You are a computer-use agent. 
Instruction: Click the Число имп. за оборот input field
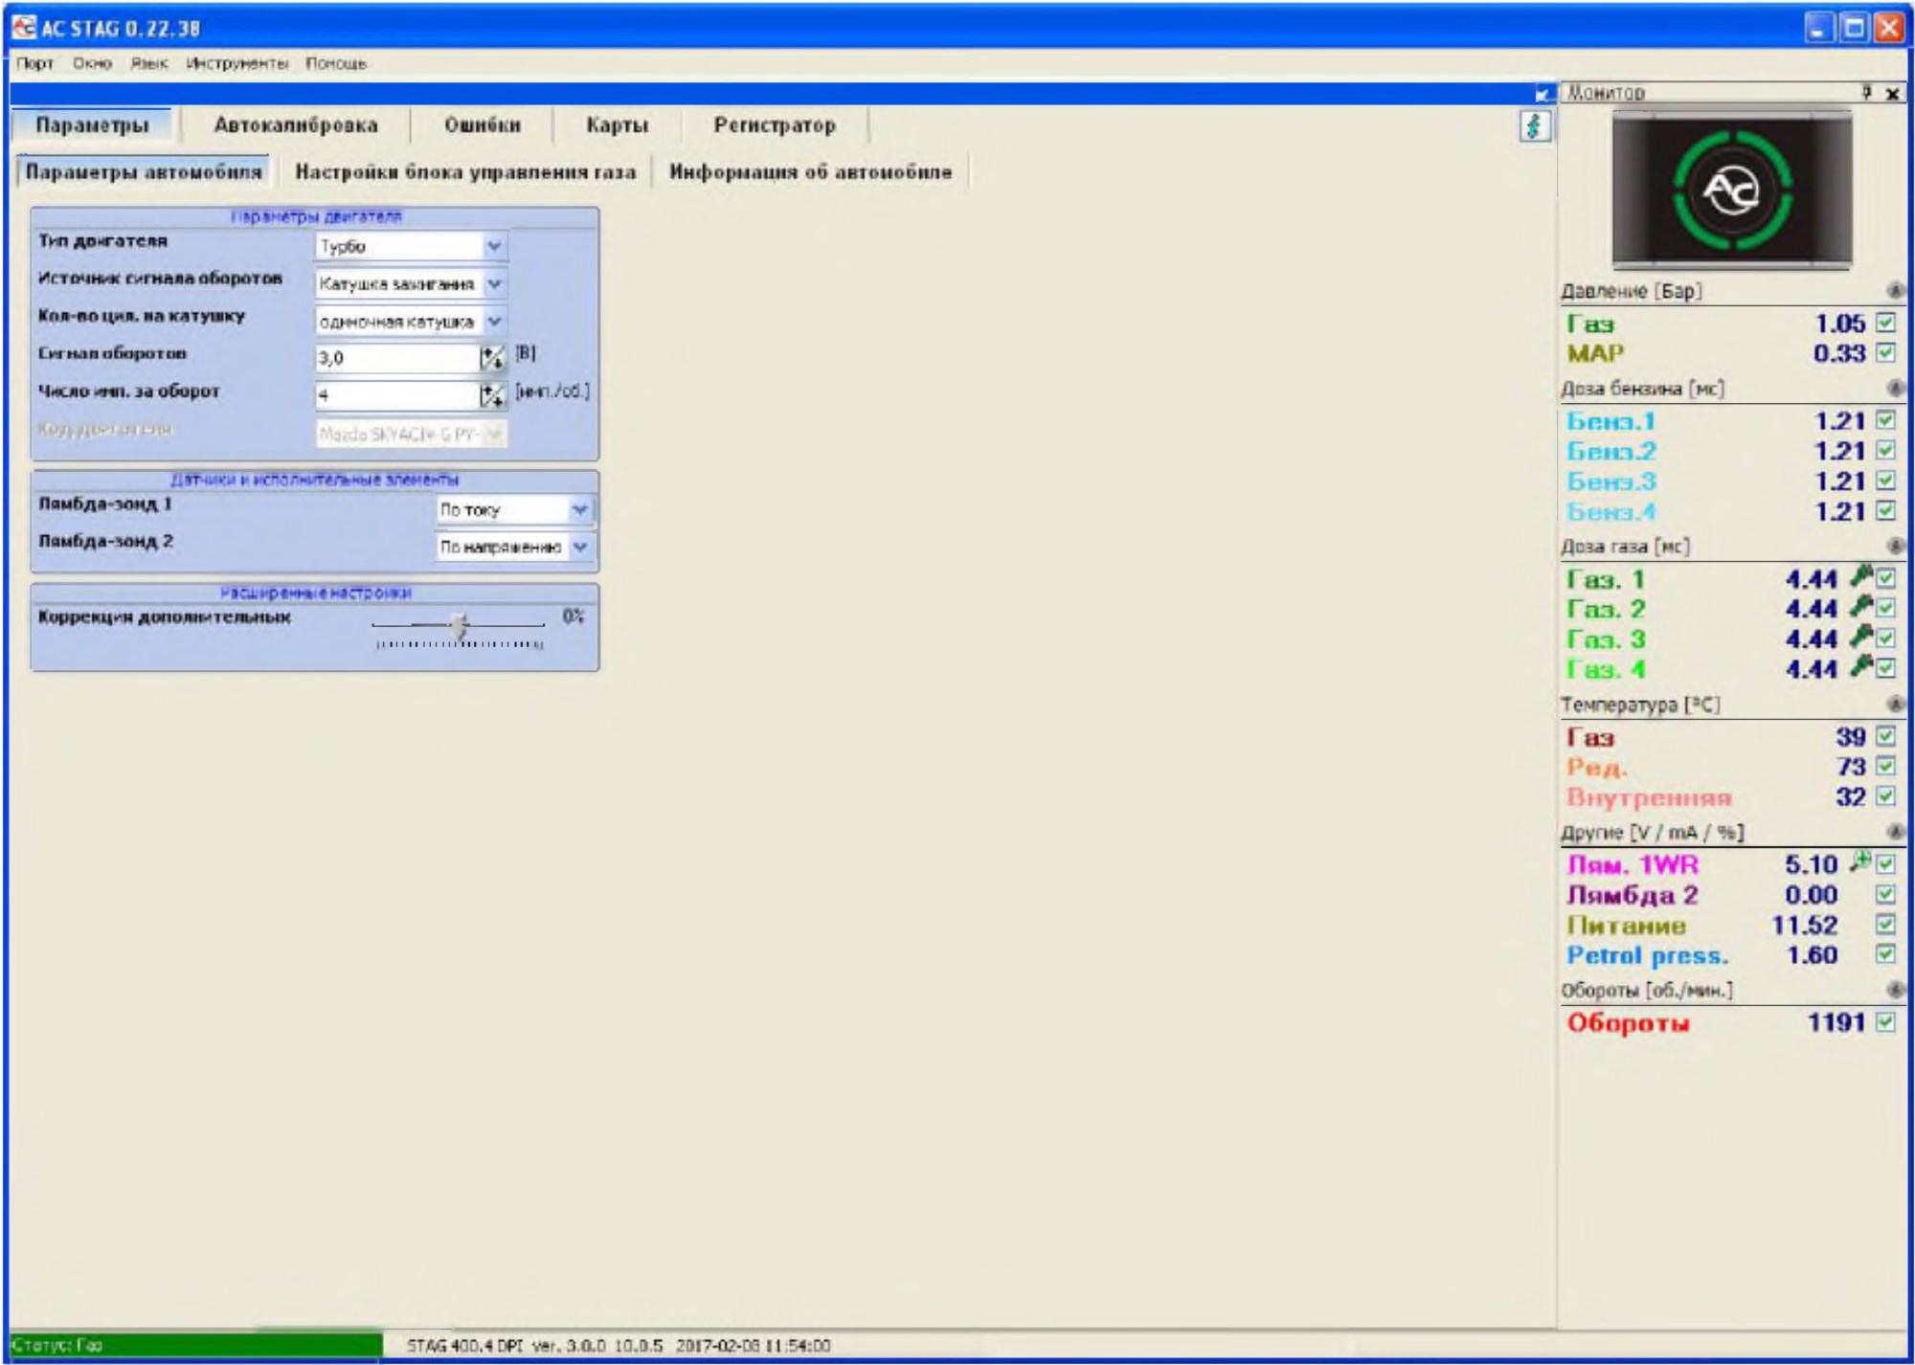[396, 394]
